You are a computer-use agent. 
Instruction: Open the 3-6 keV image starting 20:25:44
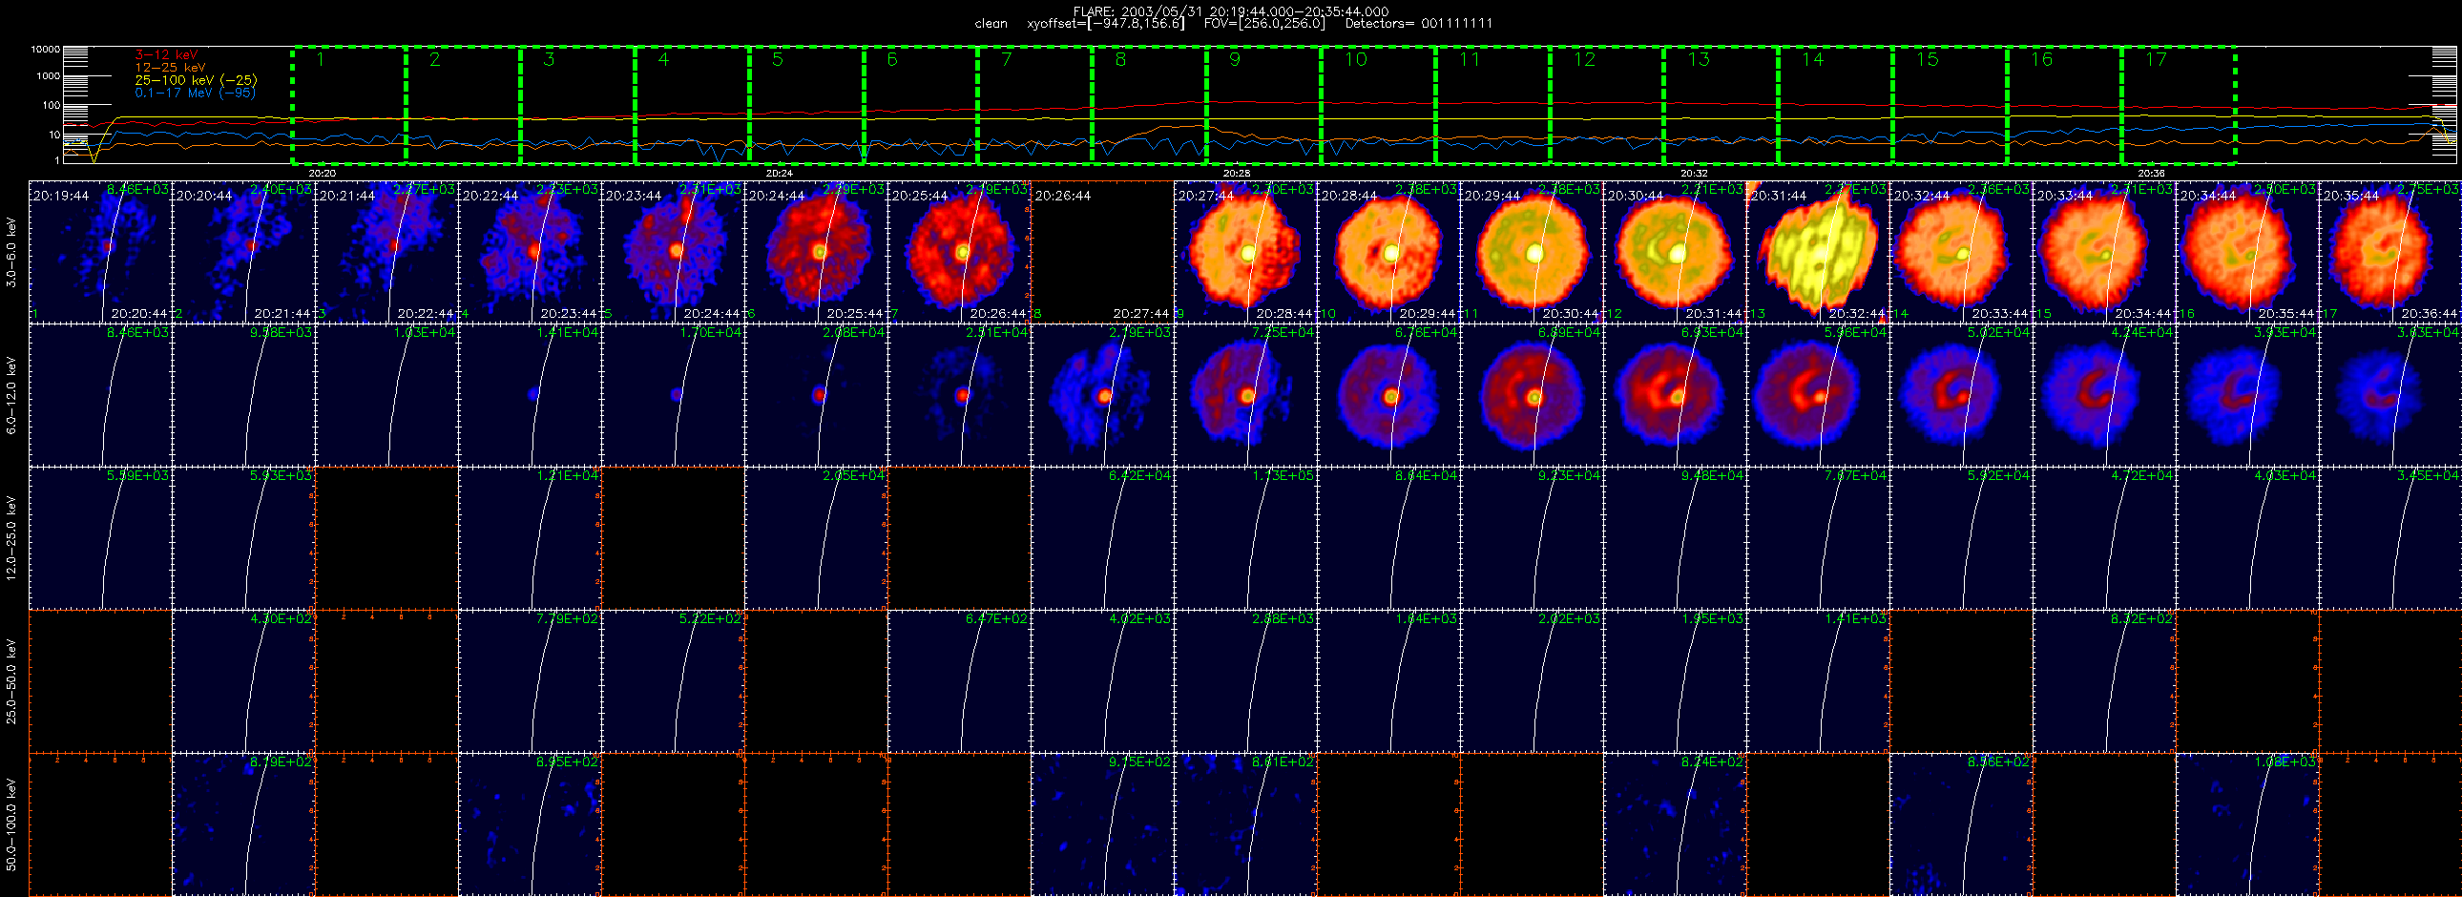960,252
